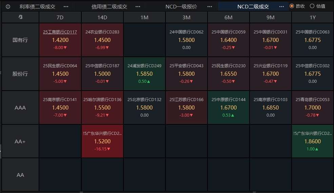Switch to the 信用债二级成交 tab

(x=109, y=6)
